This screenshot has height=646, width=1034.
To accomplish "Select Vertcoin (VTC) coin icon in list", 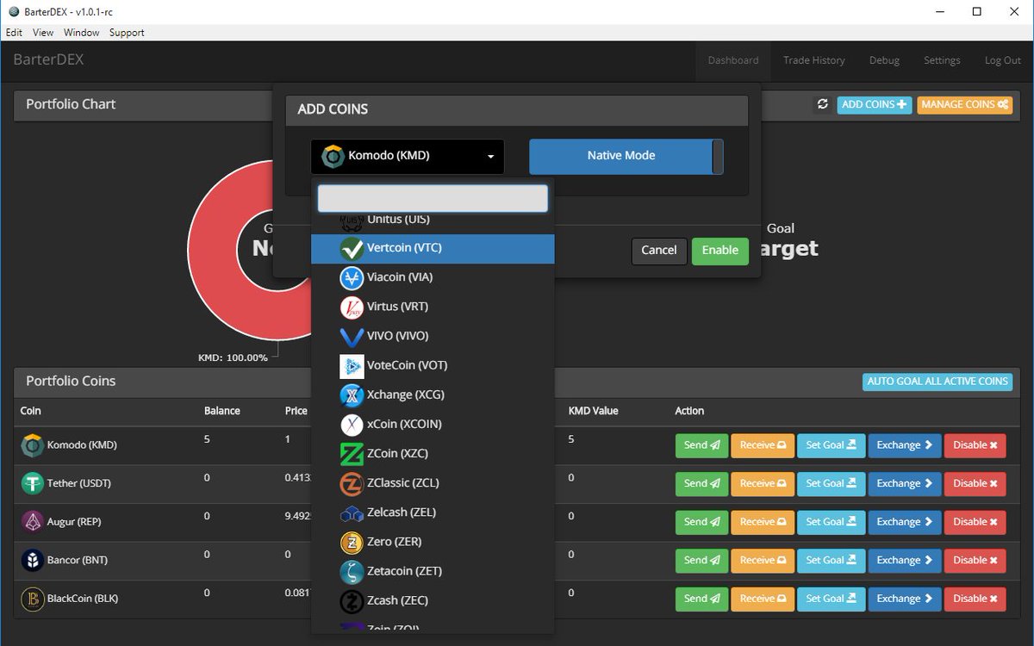I will (352, 249).
